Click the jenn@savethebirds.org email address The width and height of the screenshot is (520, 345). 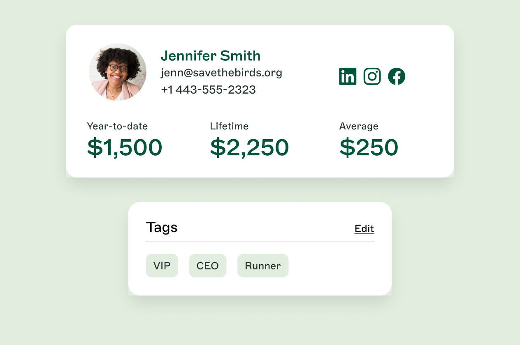221,73
